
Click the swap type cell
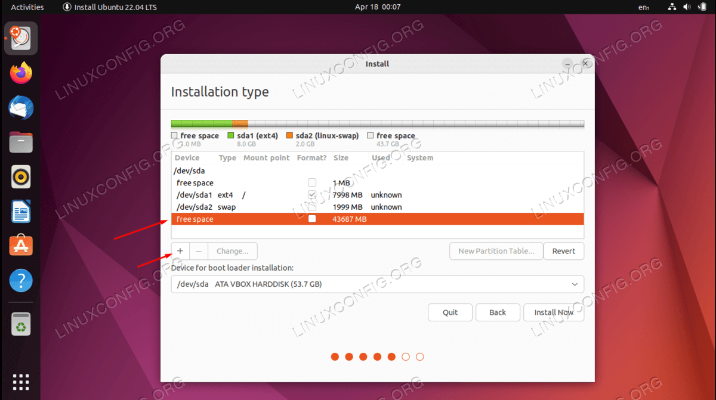point(227,207)
